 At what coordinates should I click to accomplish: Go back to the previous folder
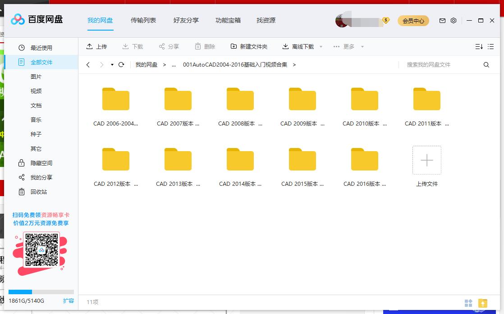pos(88,65)
